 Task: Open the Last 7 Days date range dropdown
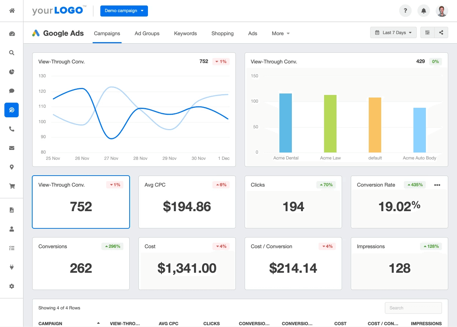393,32
